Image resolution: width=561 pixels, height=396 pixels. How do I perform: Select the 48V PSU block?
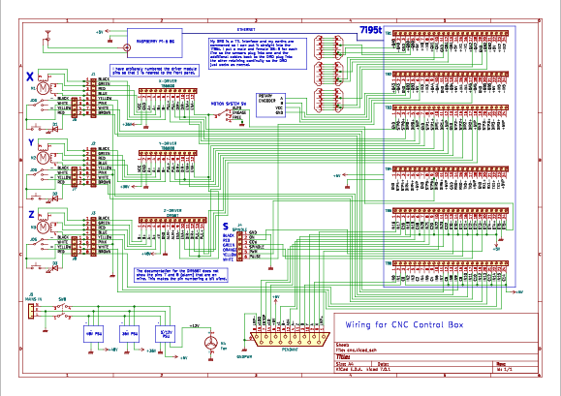coord(94,334)
